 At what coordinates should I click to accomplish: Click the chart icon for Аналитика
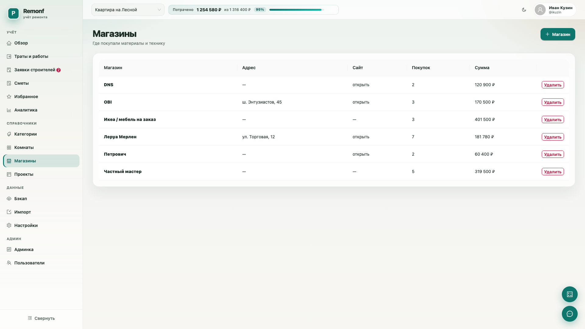coord(9,110)
